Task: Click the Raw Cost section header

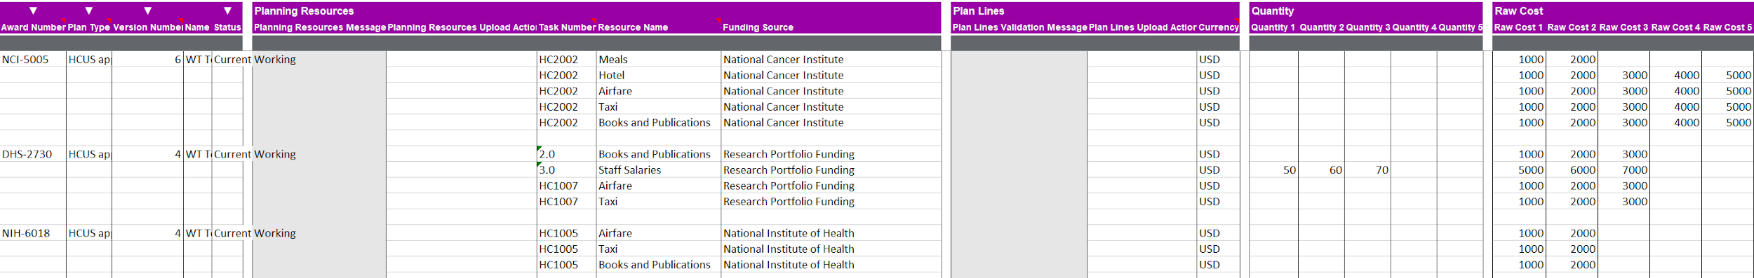Action: (1518, 11)
